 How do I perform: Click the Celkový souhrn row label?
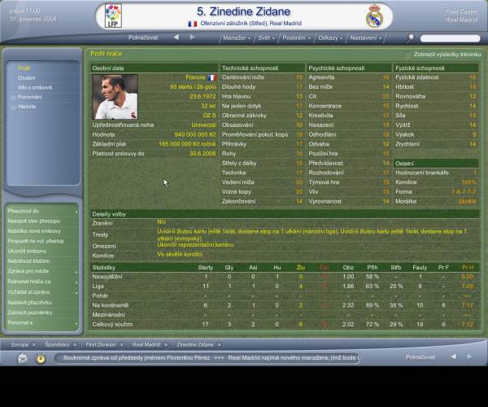tap(112, 325)
